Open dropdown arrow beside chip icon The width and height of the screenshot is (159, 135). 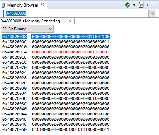point(134,5)
